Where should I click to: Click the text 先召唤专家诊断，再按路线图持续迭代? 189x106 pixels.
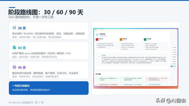[x=31, y=90]
